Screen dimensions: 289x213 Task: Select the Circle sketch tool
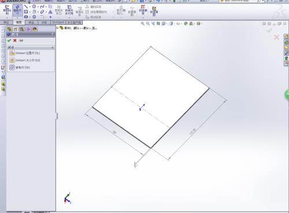pos(34,6)
